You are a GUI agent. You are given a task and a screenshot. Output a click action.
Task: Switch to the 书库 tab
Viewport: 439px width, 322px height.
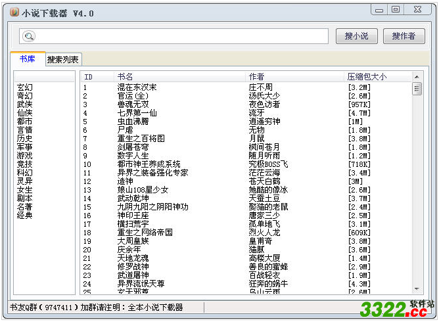coord(28,58)
